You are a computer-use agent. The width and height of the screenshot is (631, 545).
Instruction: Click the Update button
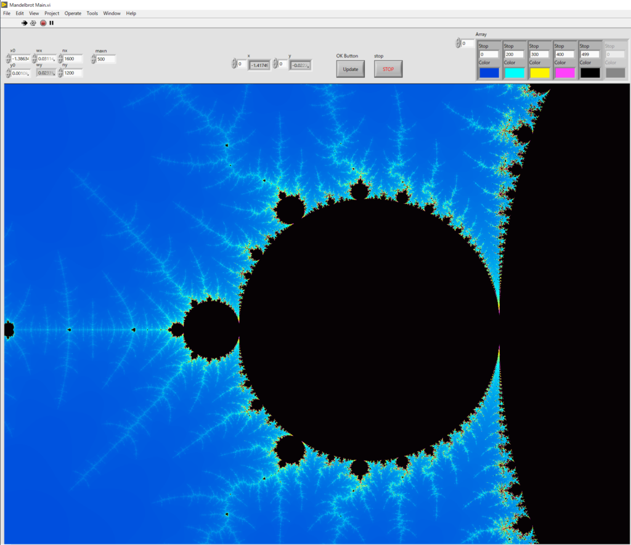tap(350, 69)
